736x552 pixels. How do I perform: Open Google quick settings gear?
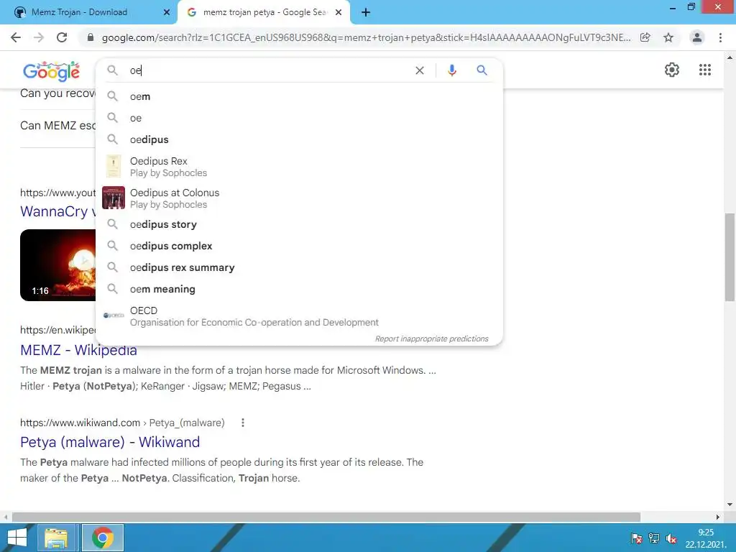(672, 70)
